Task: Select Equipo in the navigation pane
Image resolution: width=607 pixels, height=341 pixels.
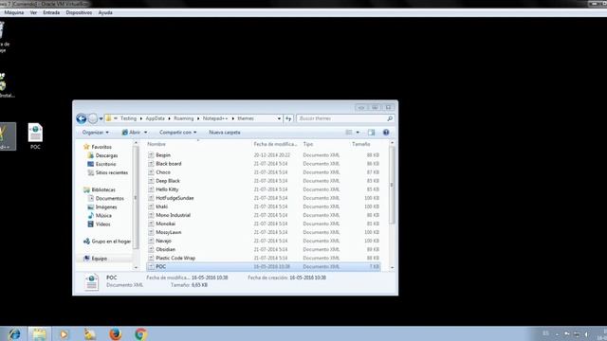Action: tap(99, 259)
